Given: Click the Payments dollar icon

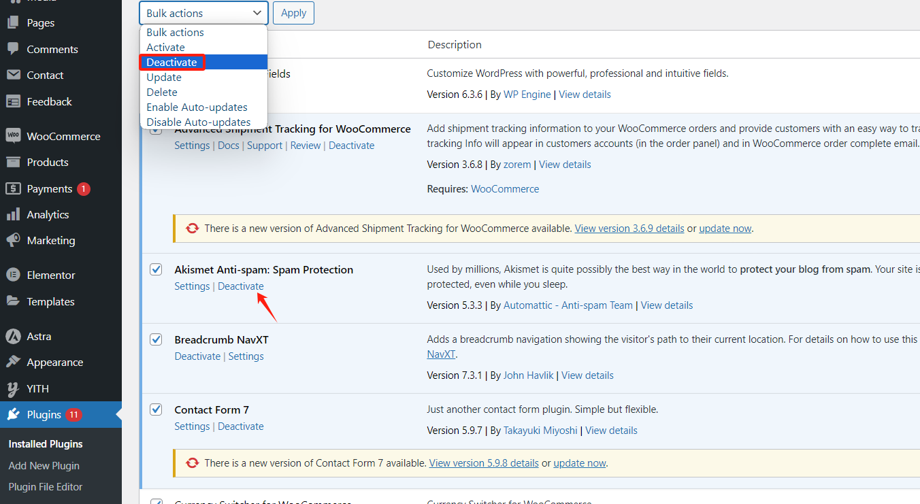Looking at the screenshot, I should coord(13,189).
